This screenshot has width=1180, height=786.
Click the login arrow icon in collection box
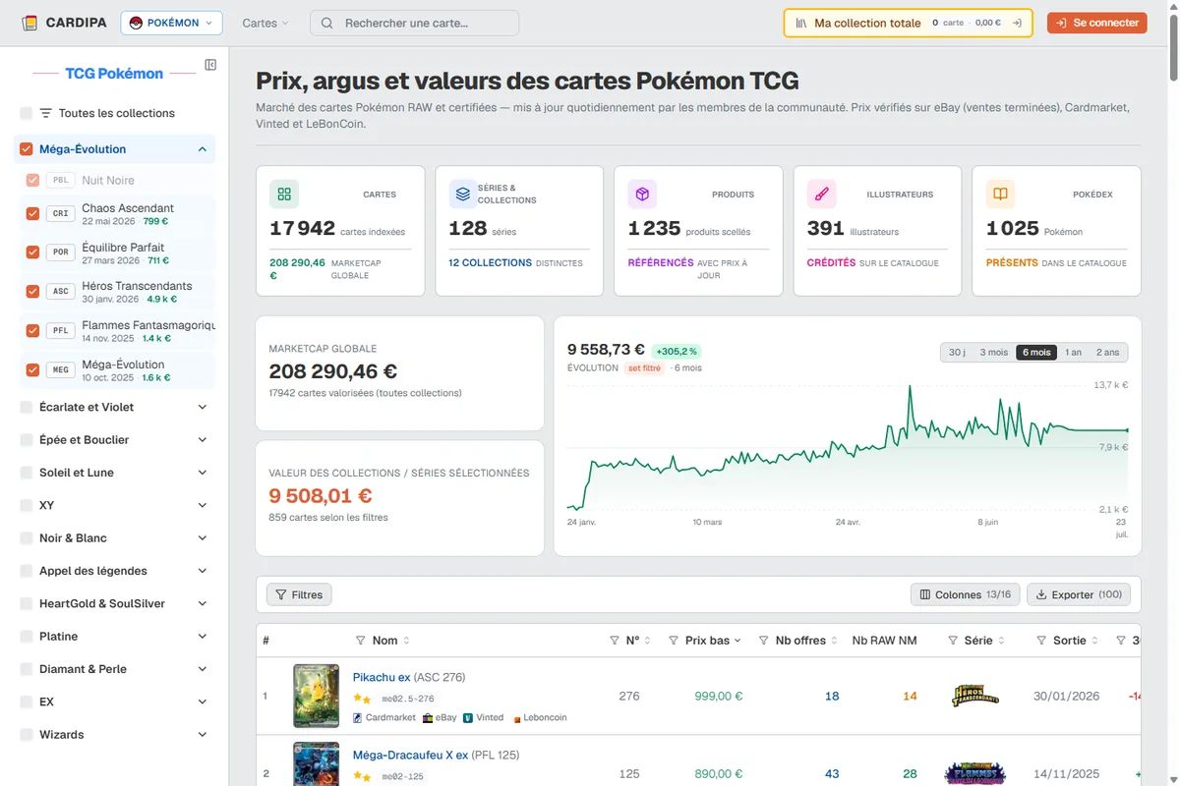tap(1017, 23)
